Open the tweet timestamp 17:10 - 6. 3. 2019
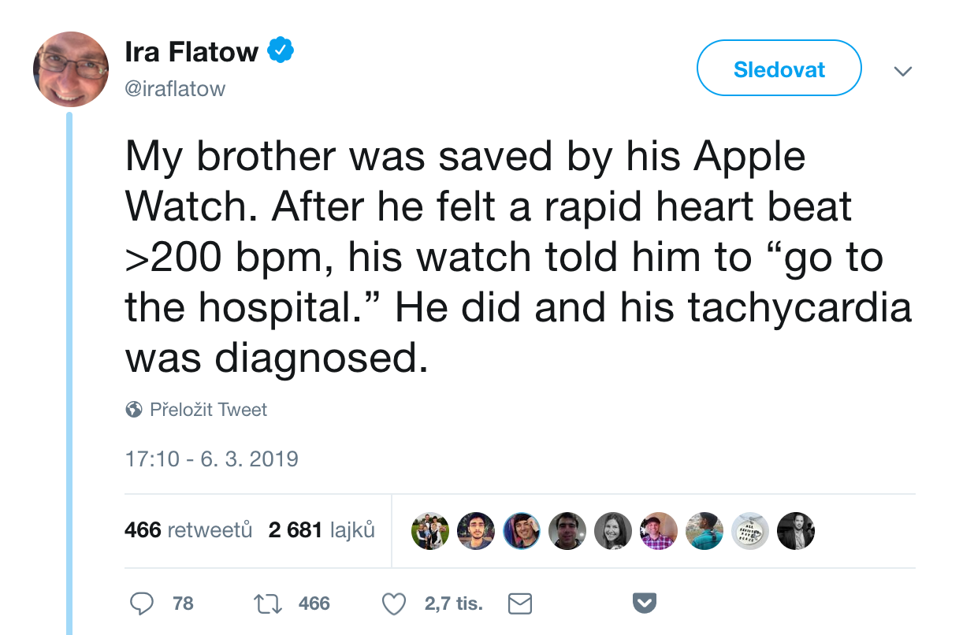This screenshot has width=974, height=635. pos(211,457)
